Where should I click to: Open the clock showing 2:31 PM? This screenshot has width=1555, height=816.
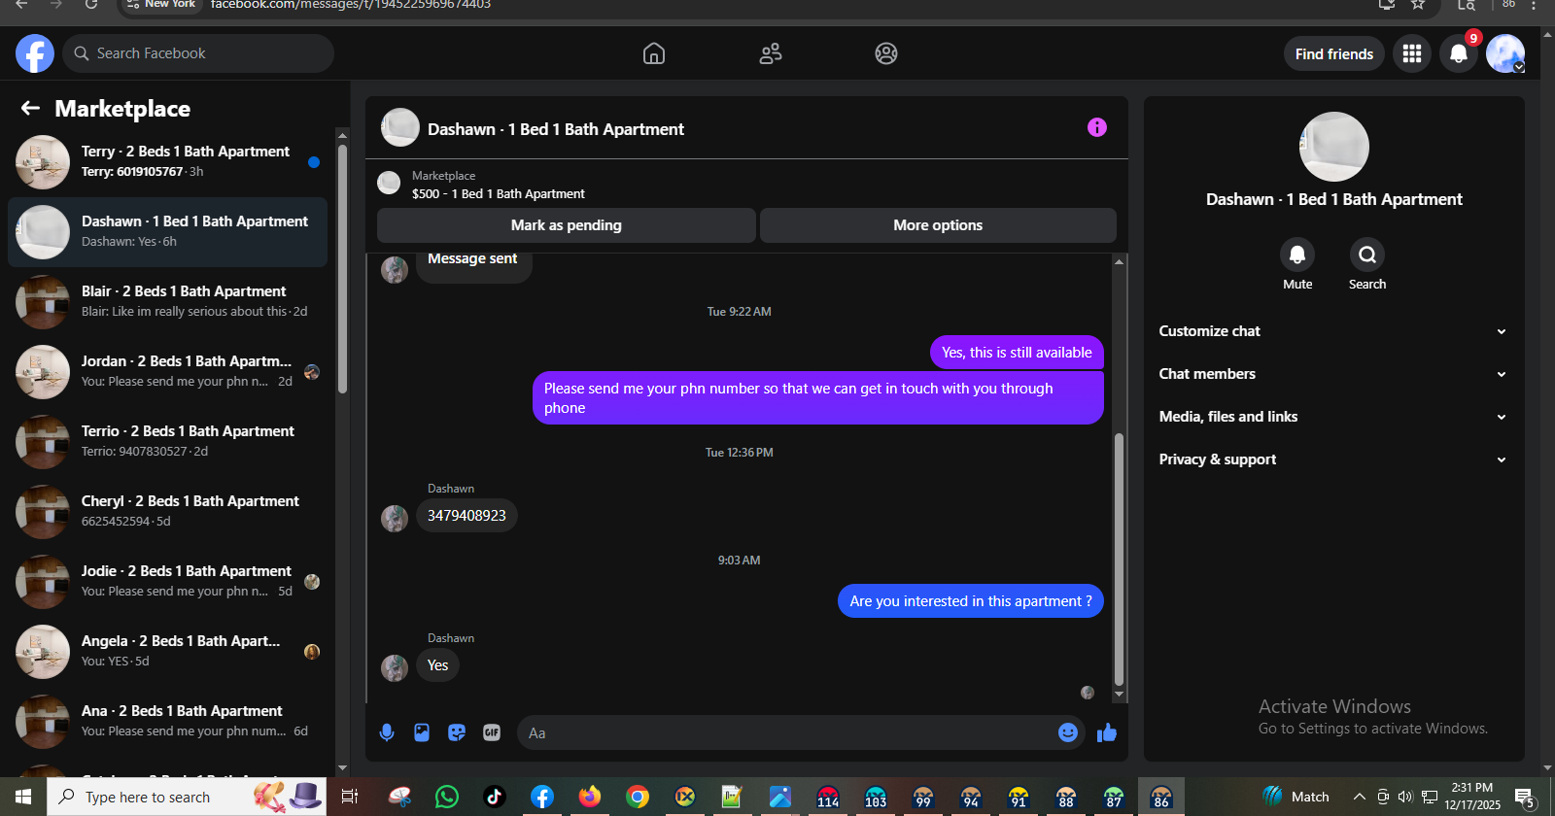(1472, 797)
